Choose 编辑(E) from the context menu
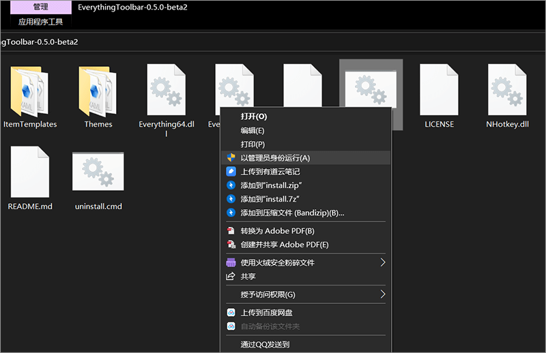546x353 pixels. tap(252, 130)
